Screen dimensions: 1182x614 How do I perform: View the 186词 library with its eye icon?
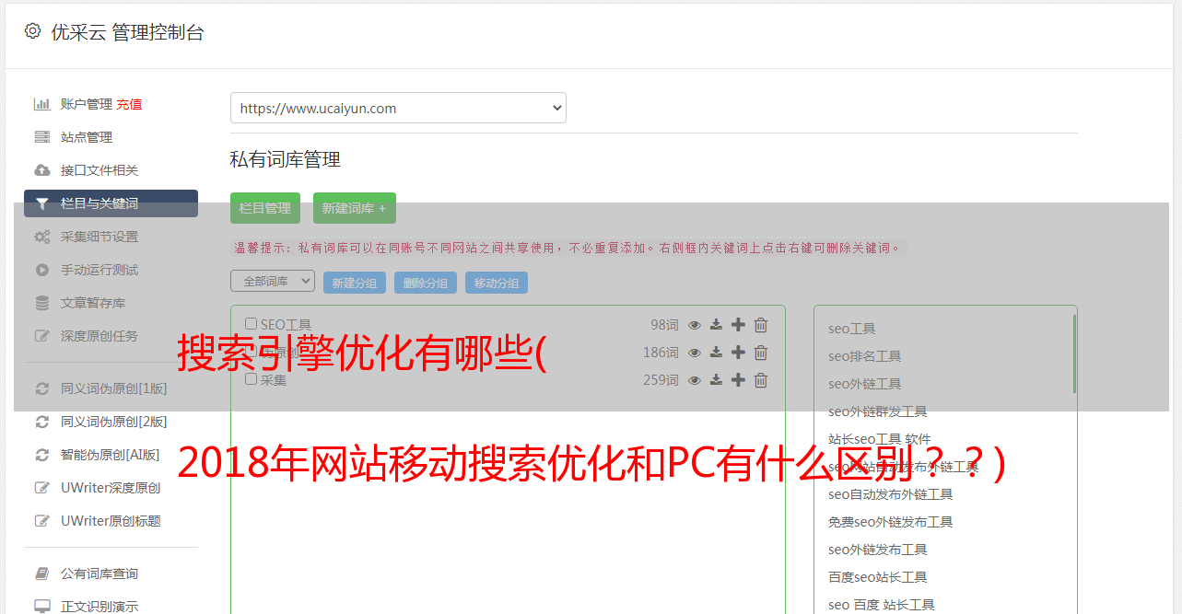[695, 353]
